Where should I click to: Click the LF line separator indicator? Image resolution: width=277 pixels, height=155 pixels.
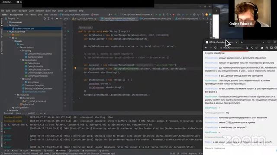tap(178, 154)
